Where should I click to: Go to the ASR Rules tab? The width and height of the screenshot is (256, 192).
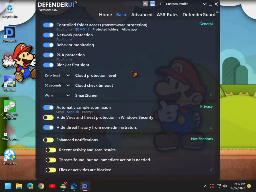point(167,15)
